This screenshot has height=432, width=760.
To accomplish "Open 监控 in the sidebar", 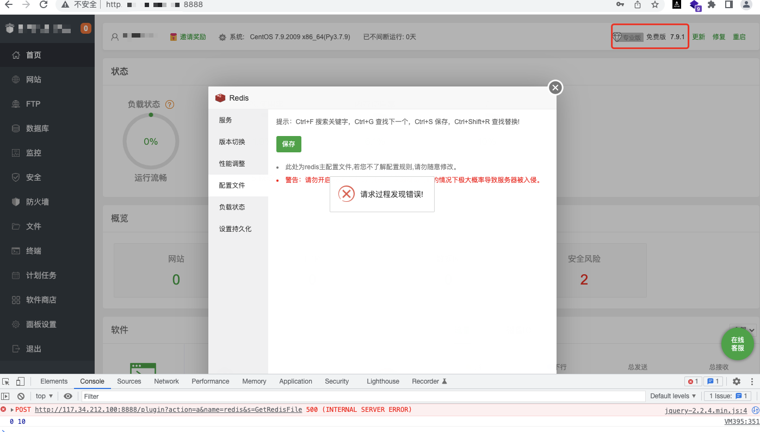I will pyautogui.click(x=47, y=153).
